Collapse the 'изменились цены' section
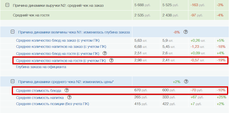The width and height of the screenshot is (230, 113). pos(13,81)
